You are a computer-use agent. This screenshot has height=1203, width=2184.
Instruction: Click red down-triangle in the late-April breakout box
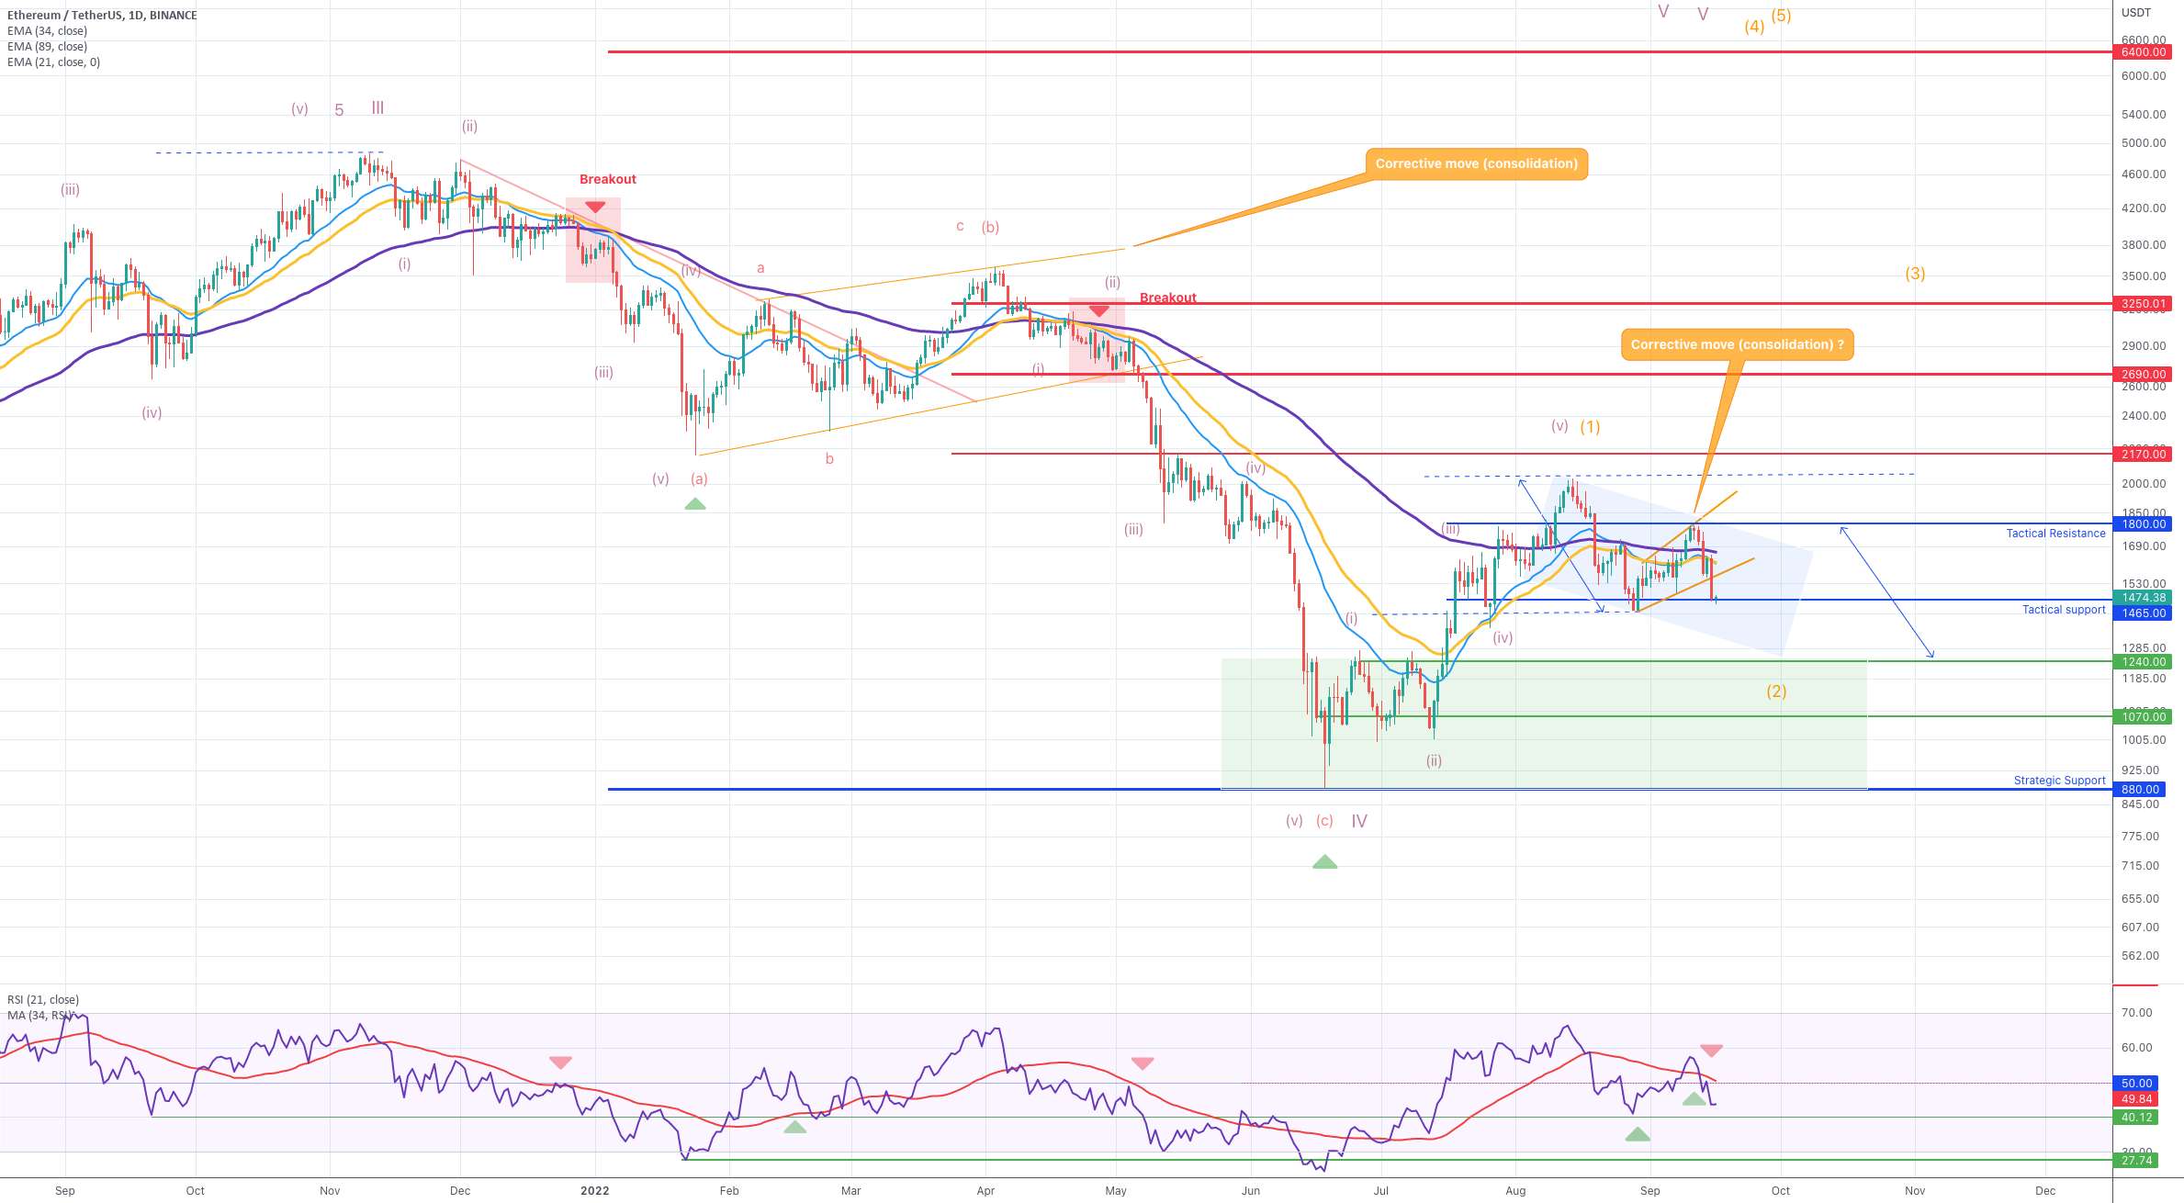1098,311
